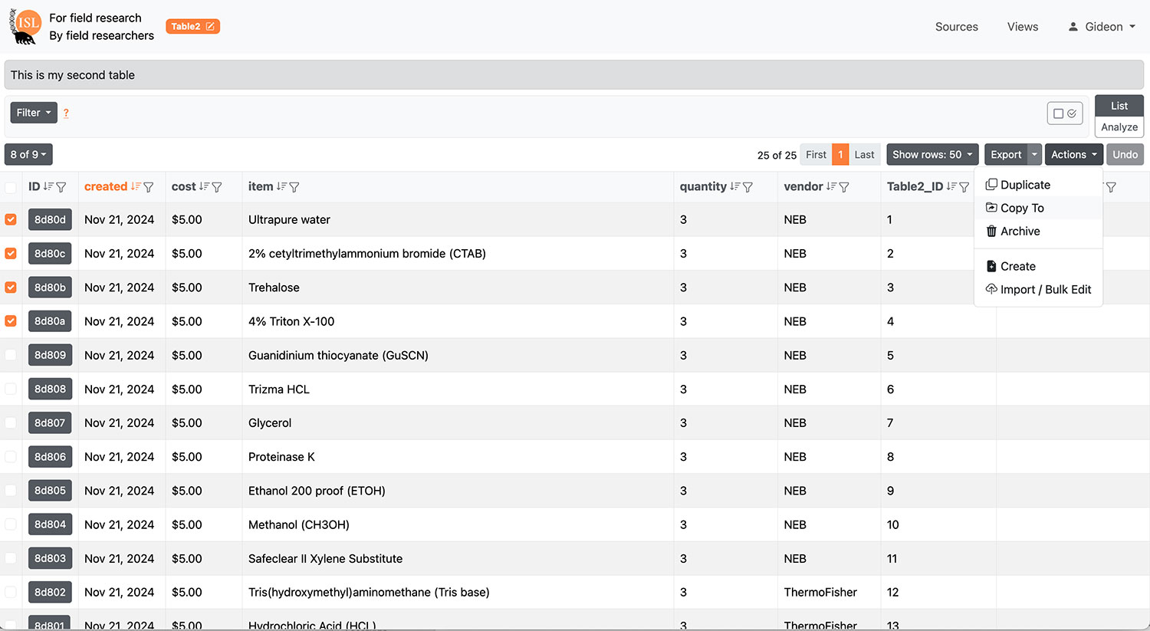Viewport: 1150px width, 631px height.
Task: Open record 8d806 by its ID badge
Action: 50,457
